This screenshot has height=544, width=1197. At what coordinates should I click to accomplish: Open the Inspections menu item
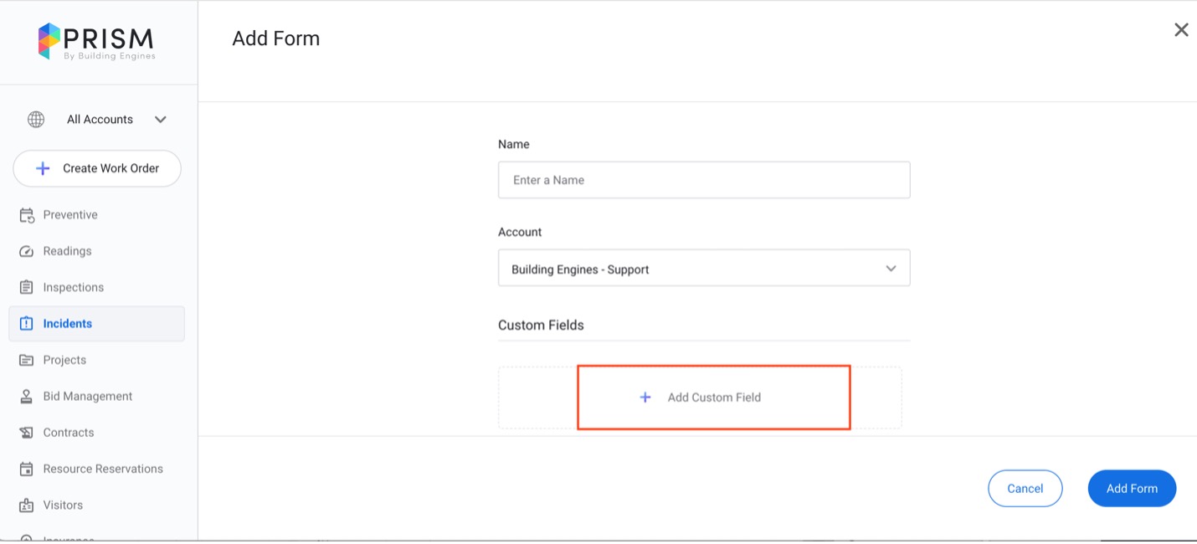[x=74, y=287]
